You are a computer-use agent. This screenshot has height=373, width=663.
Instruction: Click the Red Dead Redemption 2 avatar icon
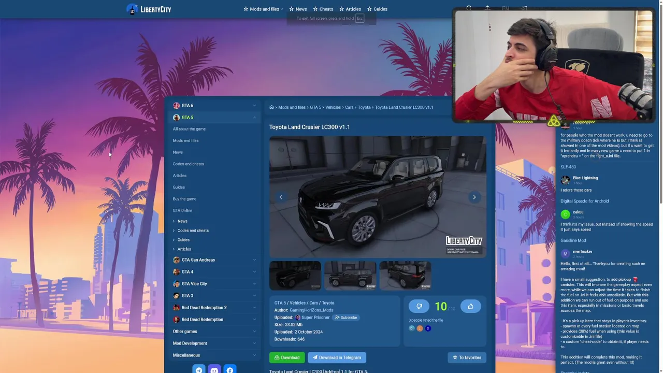pyautogui.click(x=176, y=308)
